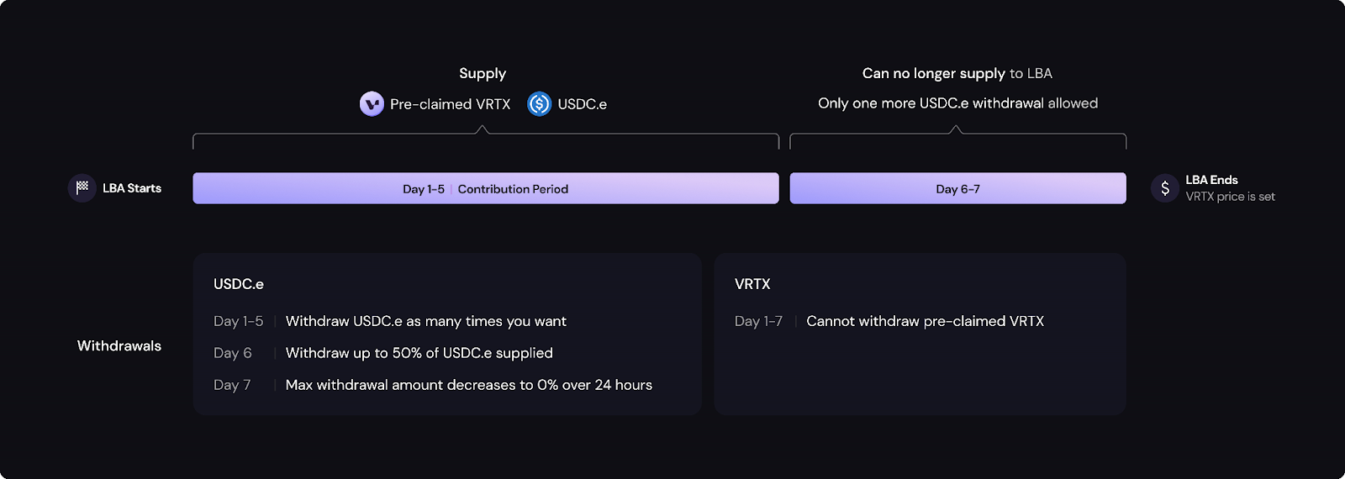The height and width of the screenshot is (479, 1345).
Task: Click the Supply heading
Action: tap(483, 73)
